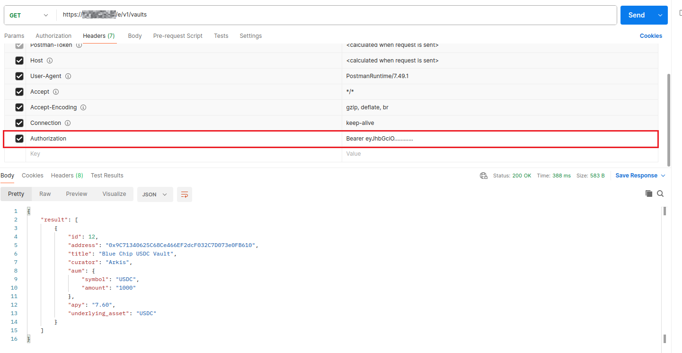
Task: Click the request URL input field
Action: 331,15
